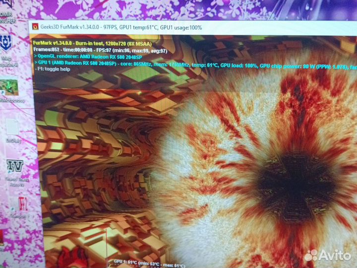Click the 'GPU chip power: 90 W' reading
Viewport: 357px width, 268px height.
(x=293, y=65)
